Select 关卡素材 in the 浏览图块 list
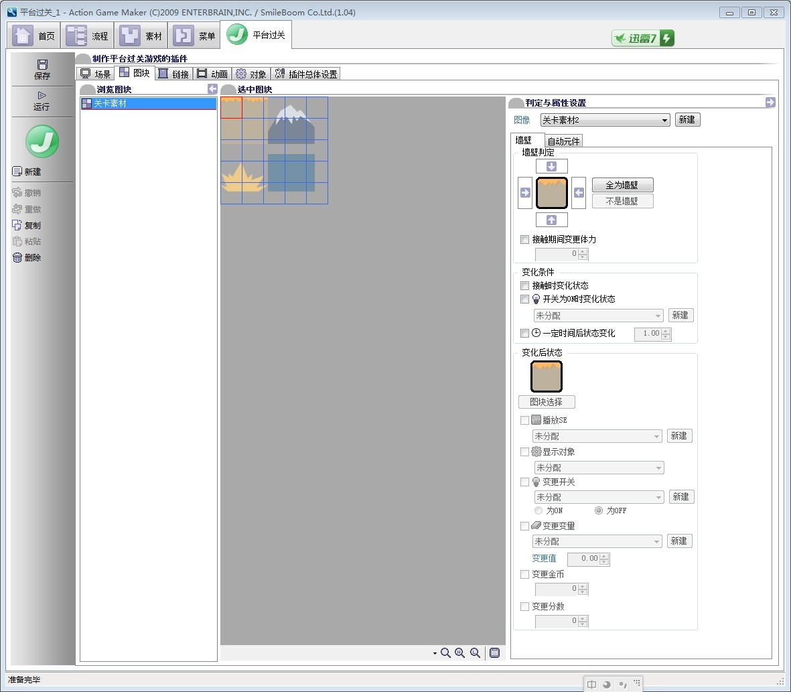Viewport: 791px width, 692px height. (148, 103)
